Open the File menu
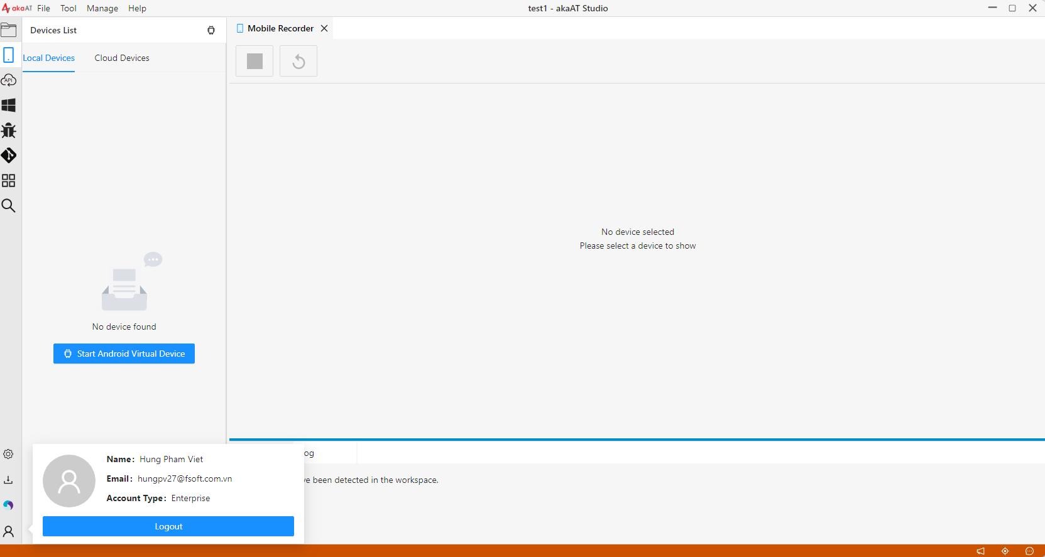The image size is (1045, 557). 43,8
